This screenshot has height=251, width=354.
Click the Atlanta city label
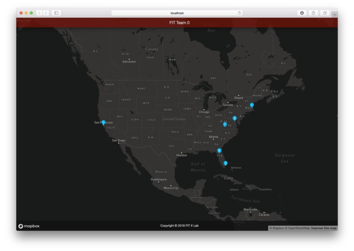coord(213,137)
